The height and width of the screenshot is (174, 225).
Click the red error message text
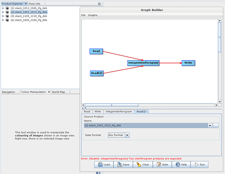(131, 159)
